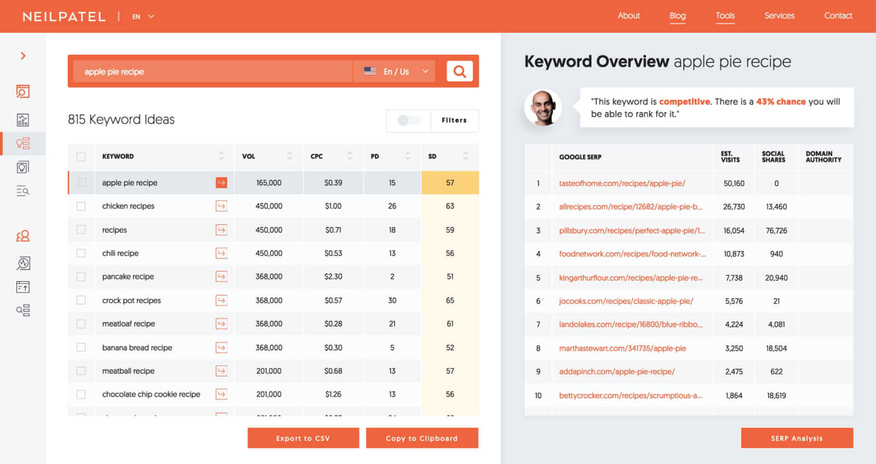Tick the checkbox in the recipes row
Viewport: 876px width, 464px height.
coord(81,230)
